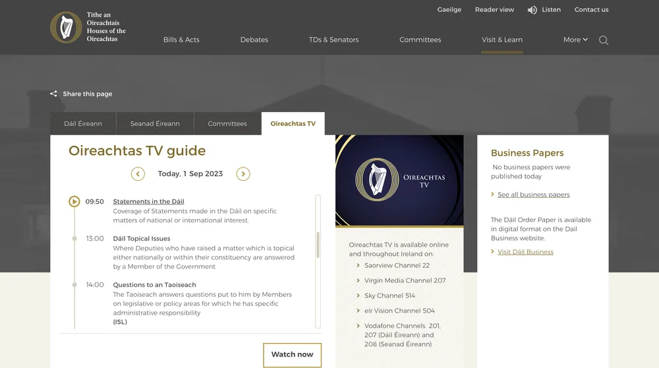Viewport: 659px width, 368px height.
Task: Open Contact us page
Action: (591, 10)
